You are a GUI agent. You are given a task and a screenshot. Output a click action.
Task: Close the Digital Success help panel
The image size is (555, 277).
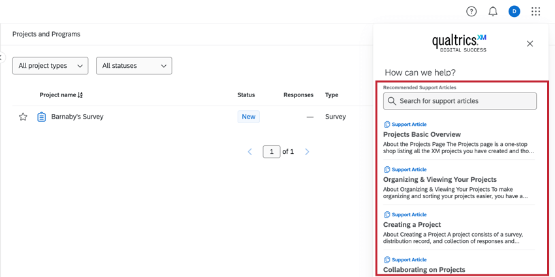point(530,44)
